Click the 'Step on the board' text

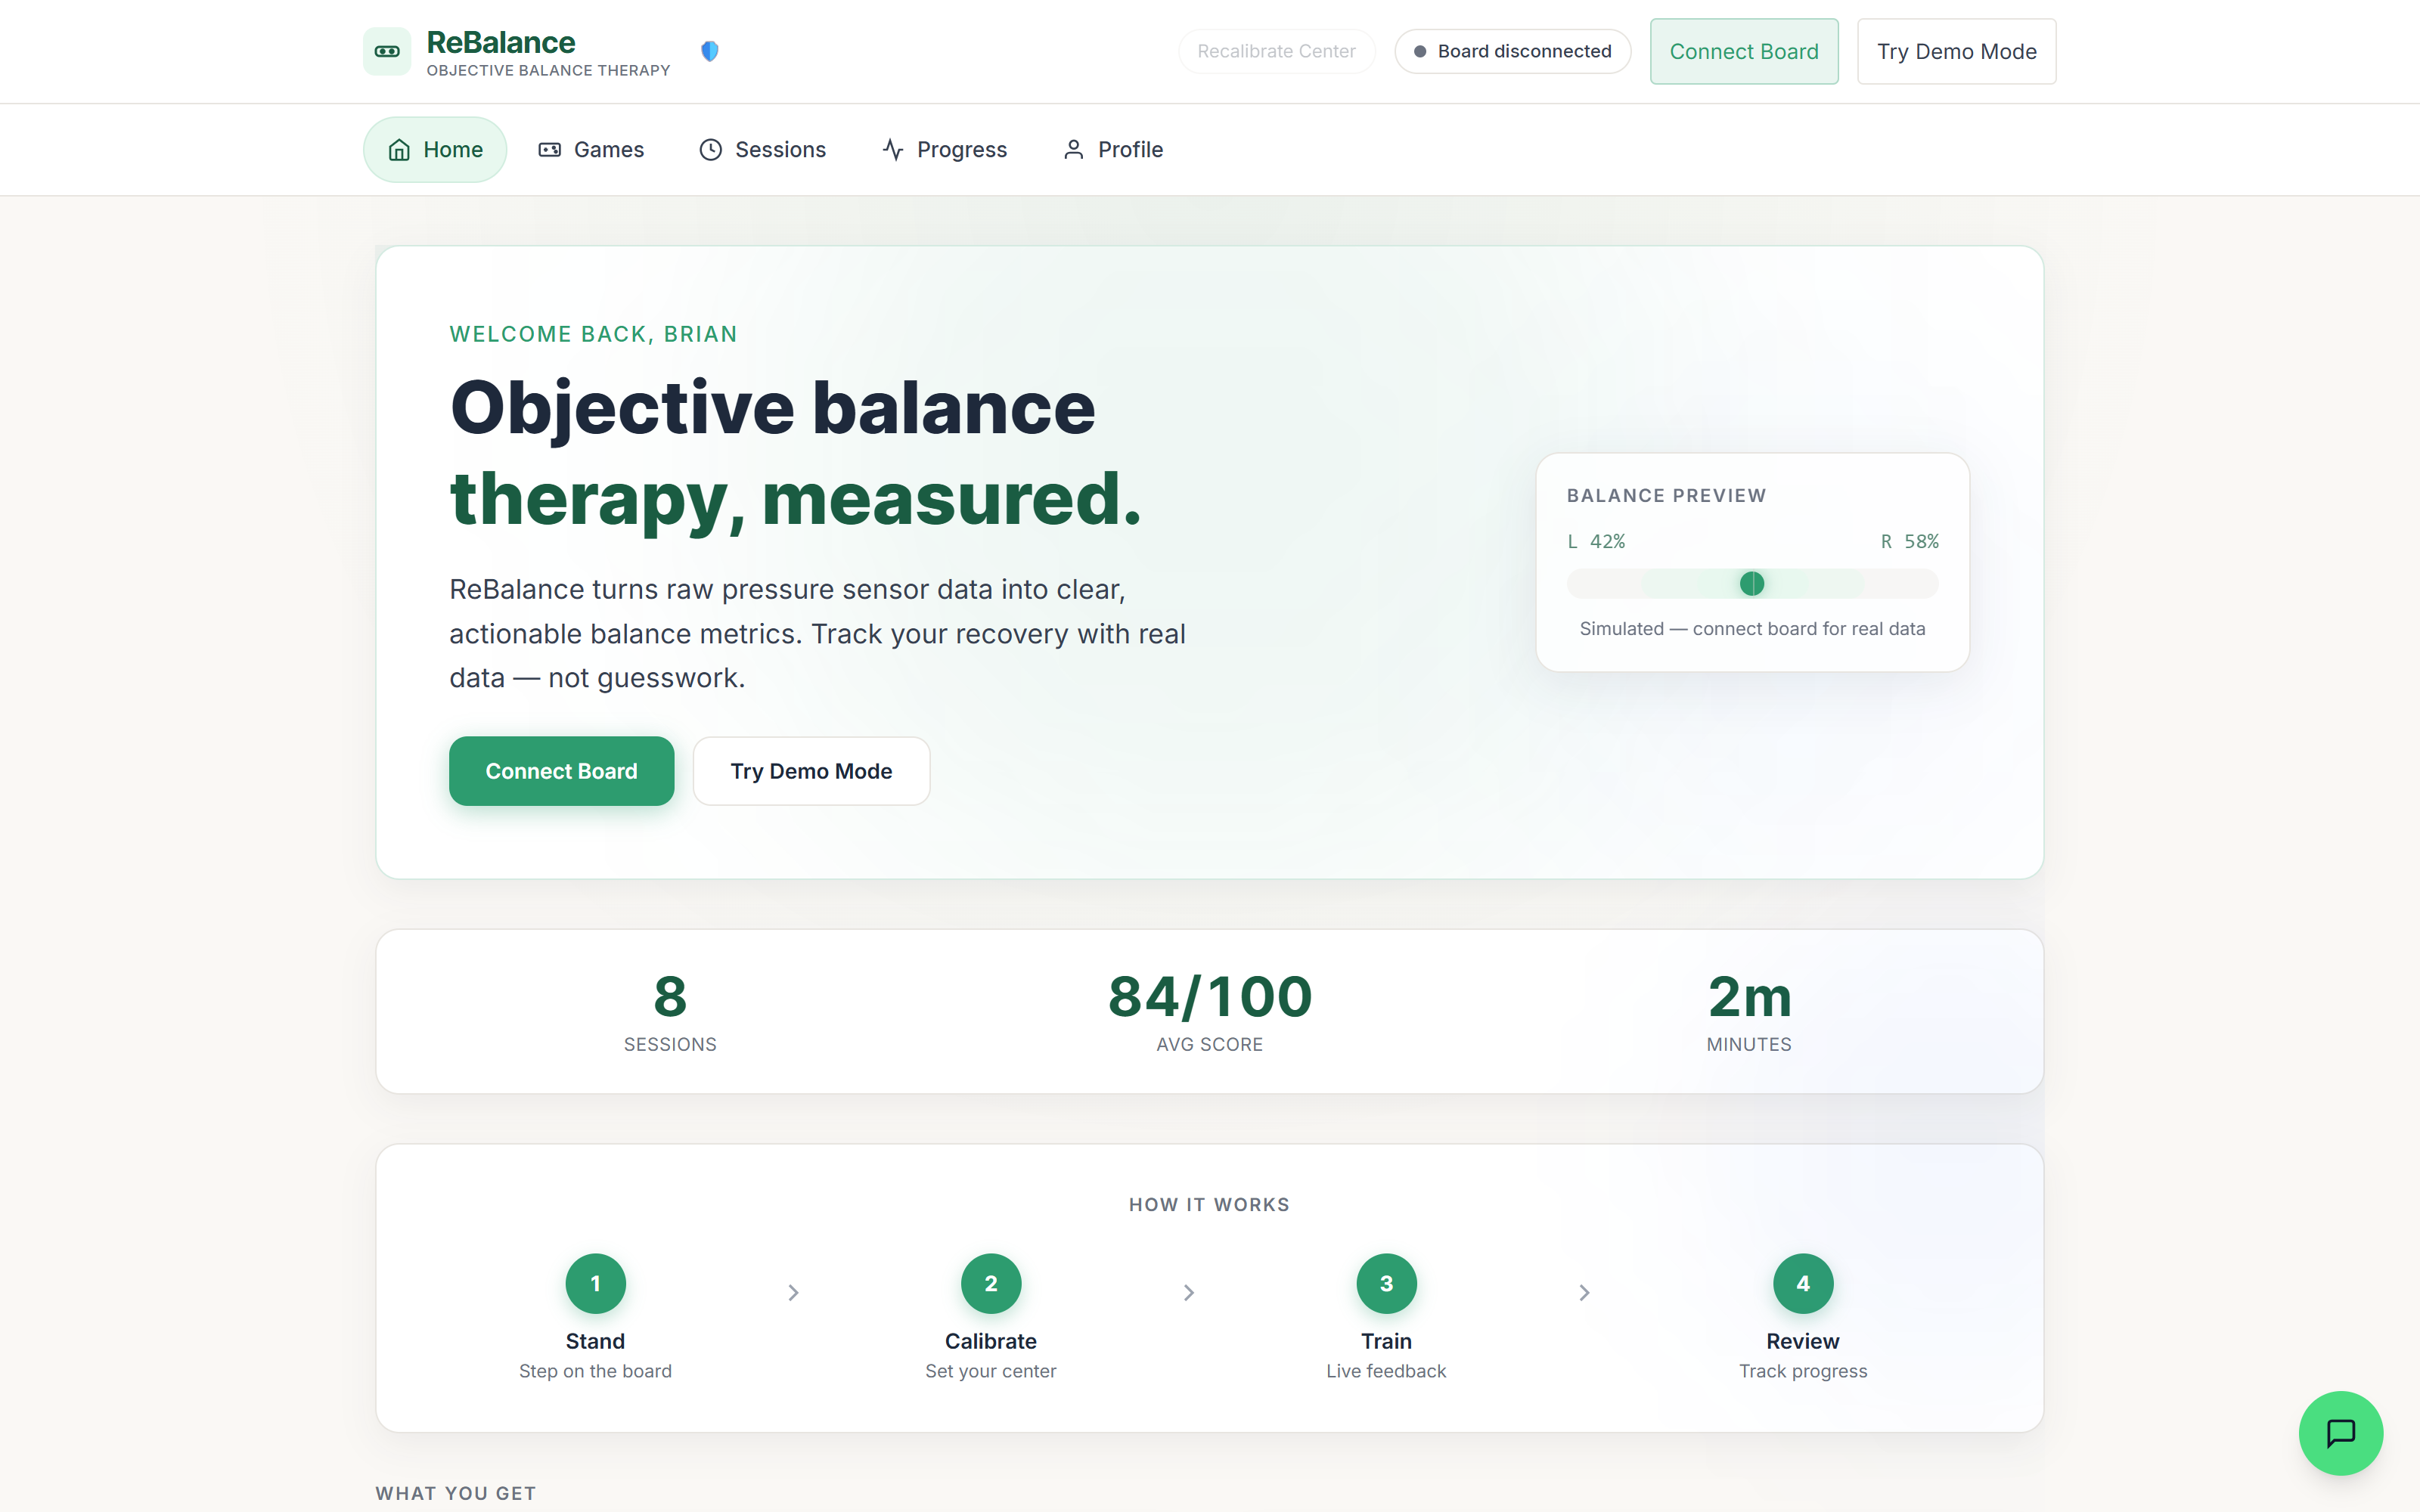click(595, 1371)
